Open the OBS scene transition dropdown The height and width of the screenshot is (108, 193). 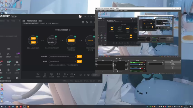pos(155,62)
